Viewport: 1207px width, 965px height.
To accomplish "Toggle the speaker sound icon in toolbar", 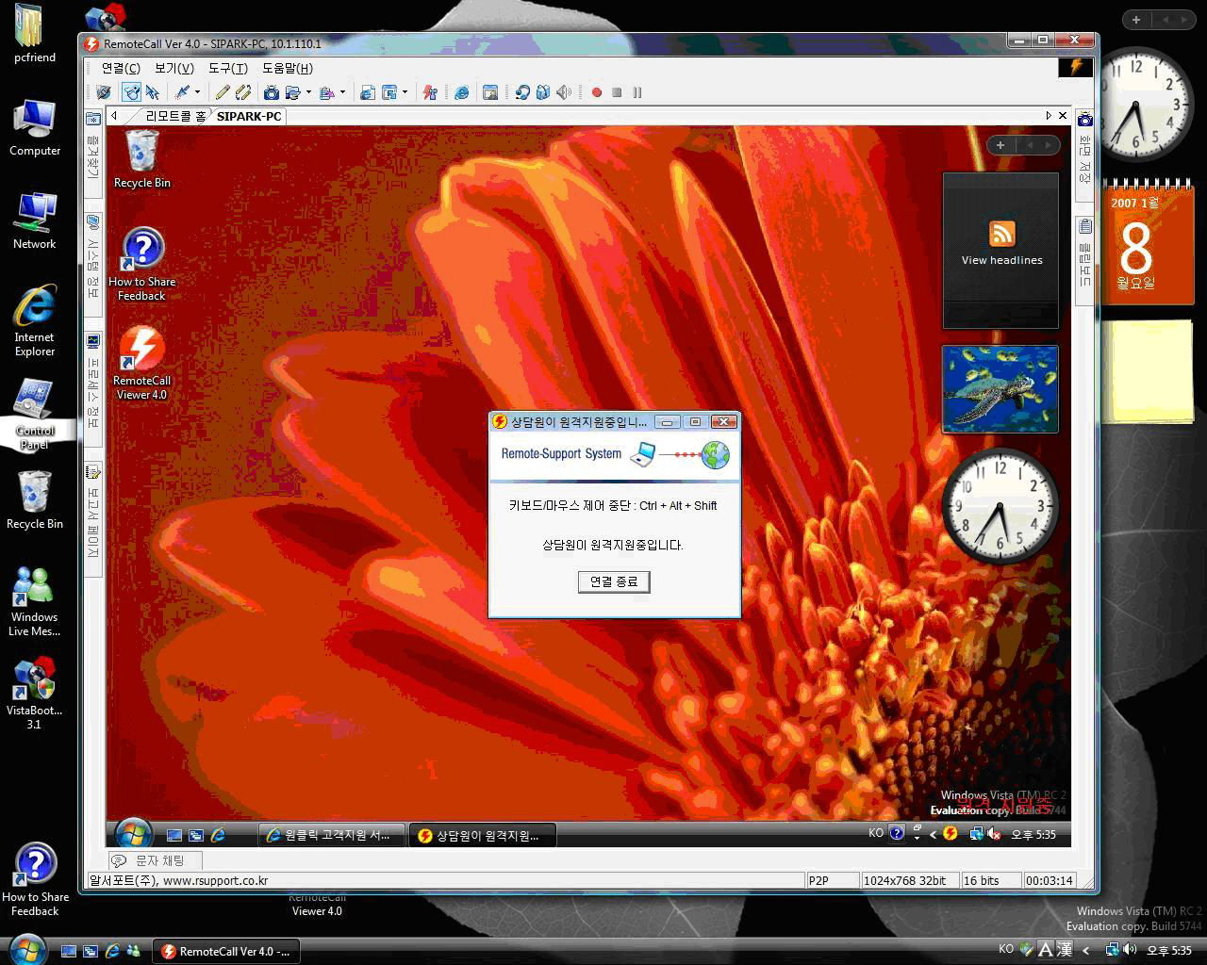I will point(564,92).
